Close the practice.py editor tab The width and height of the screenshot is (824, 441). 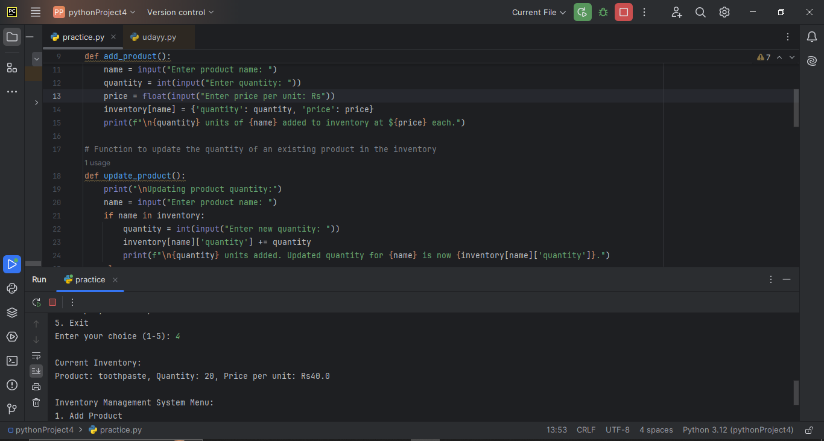[113, 37]
